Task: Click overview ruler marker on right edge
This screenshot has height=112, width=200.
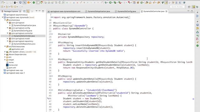Action: click(193, 99)
